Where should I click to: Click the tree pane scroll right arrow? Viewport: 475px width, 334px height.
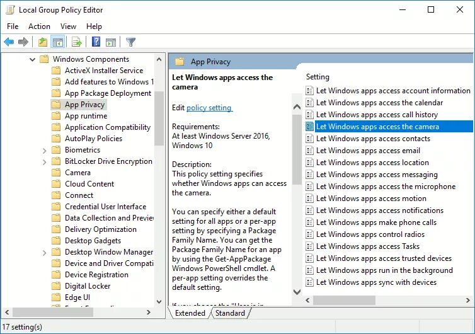(149, 312)
